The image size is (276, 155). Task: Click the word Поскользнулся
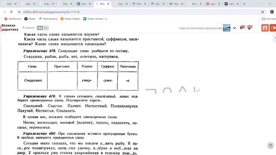125,106
